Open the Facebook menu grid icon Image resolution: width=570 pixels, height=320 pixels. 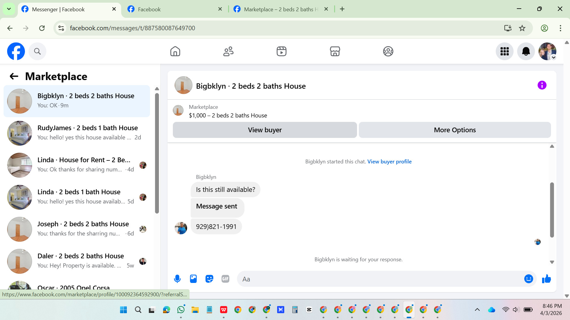point(505,51)
